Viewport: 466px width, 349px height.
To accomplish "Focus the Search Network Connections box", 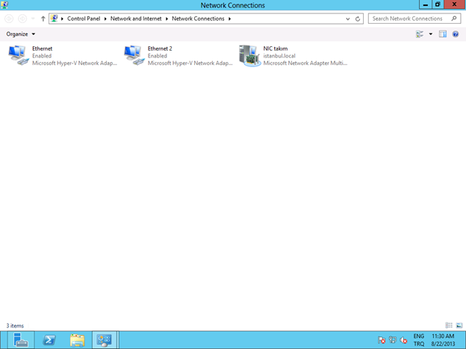I will click(x=414, y=19).
